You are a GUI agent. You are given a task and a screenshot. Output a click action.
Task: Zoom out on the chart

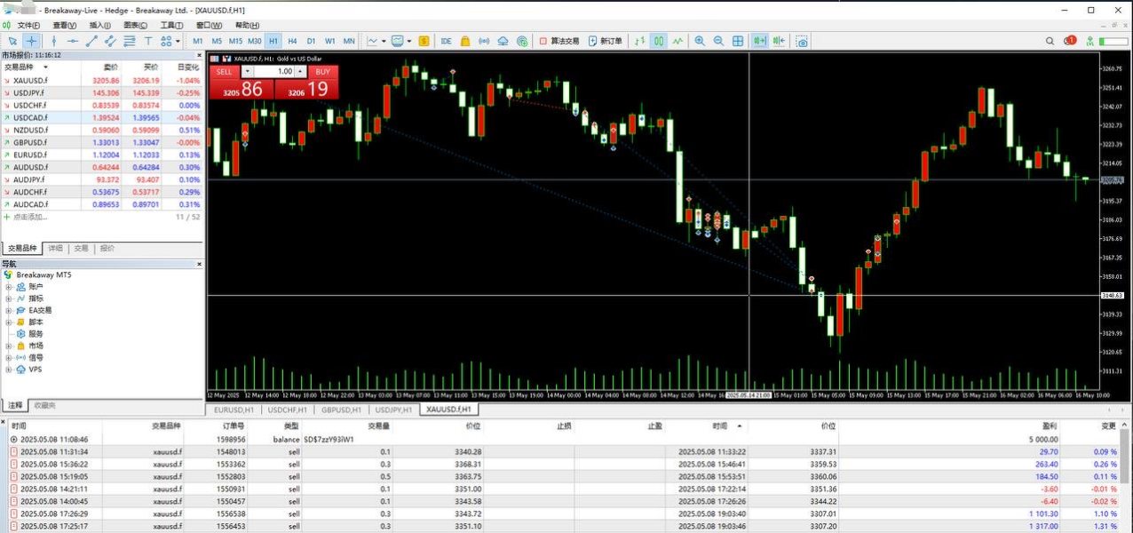[719, 41]
